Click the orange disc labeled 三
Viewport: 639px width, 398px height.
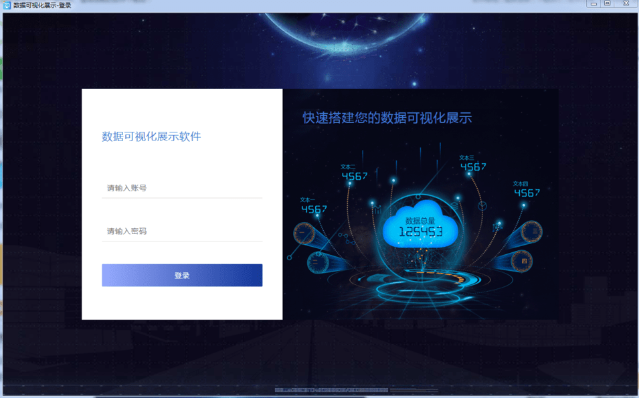[532, 231]
